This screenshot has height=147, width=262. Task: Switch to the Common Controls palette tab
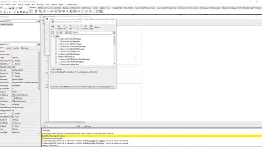tap(54, 8)
